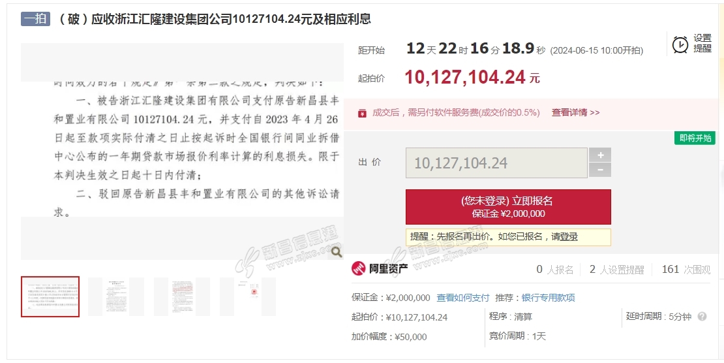Click the 阿里资产 logo

click(380, 268)
